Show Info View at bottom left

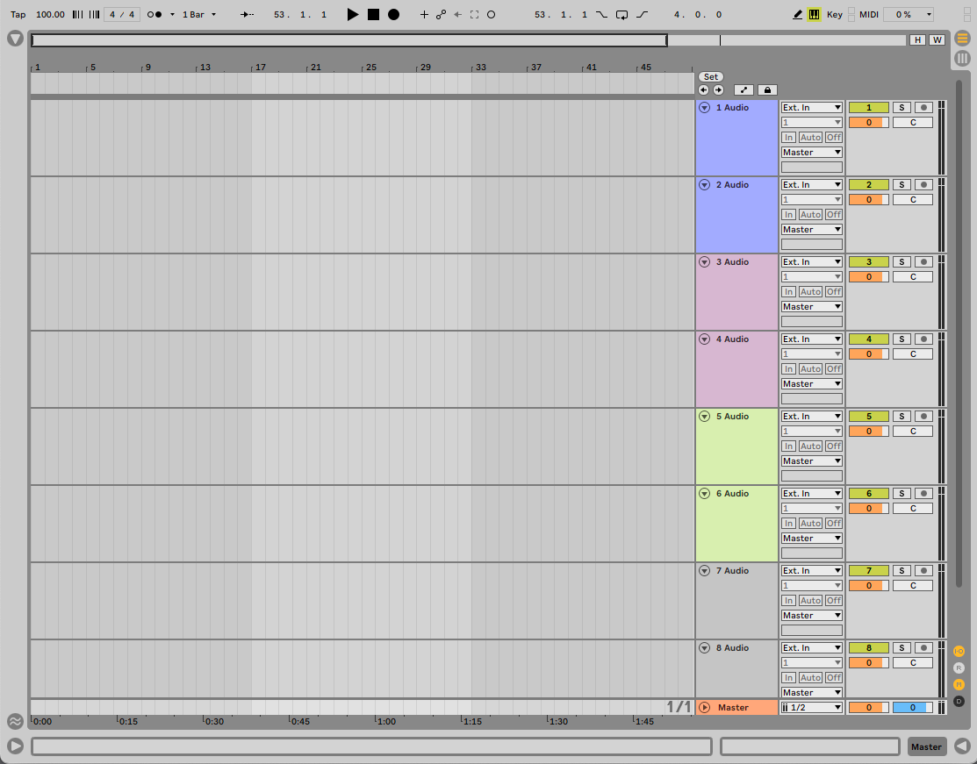point(15,746)
